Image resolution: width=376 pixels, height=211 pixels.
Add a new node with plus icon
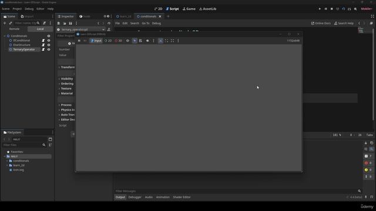pos(4,23)
